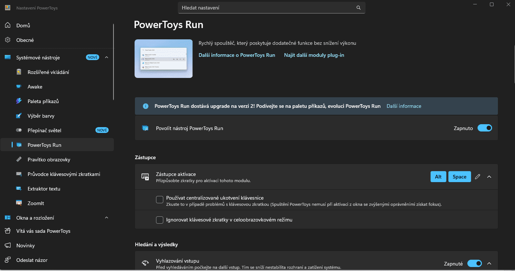
Task: Click the ZoomIt icon in sidebar
Action: coord(19,203)
